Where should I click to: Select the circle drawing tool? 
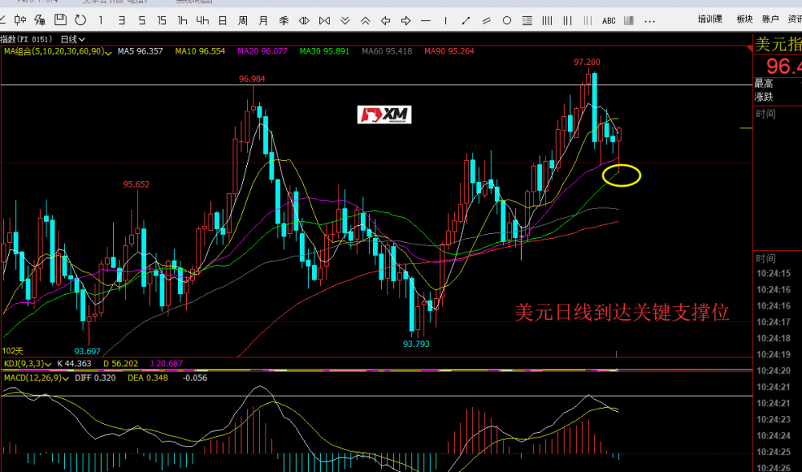pos(507,20)
